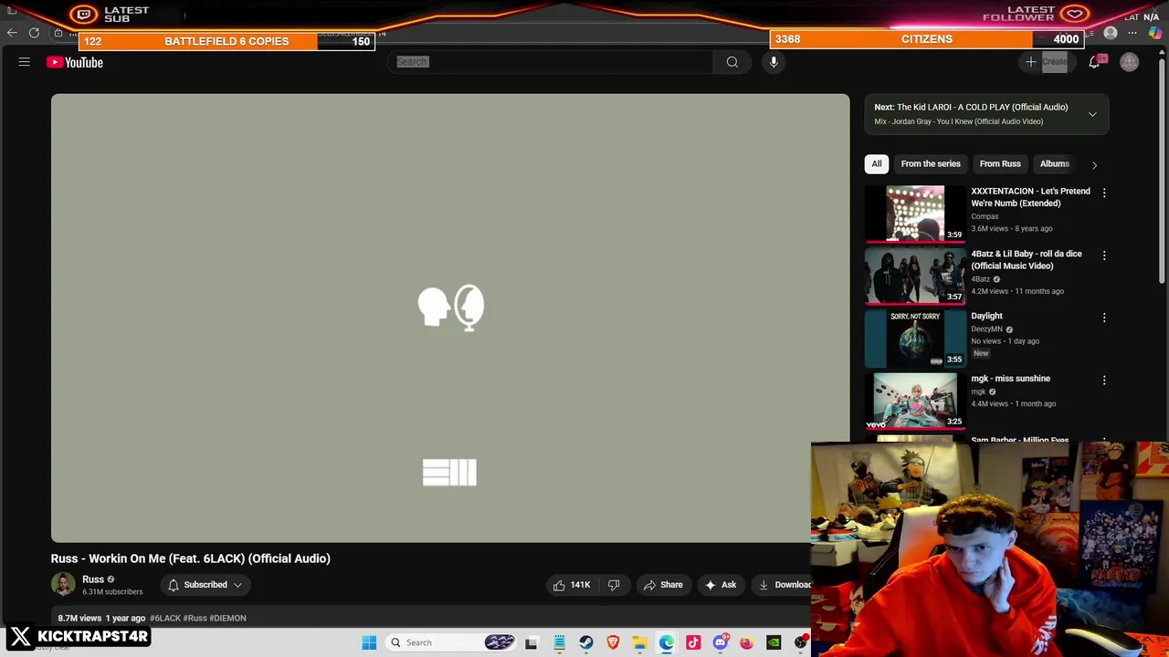The width and height of the screenshot is (1169, 657).
Task: Open XXXTENTACION Let's Pretend We're Numb thumbnail
Action: pos(914,214)
